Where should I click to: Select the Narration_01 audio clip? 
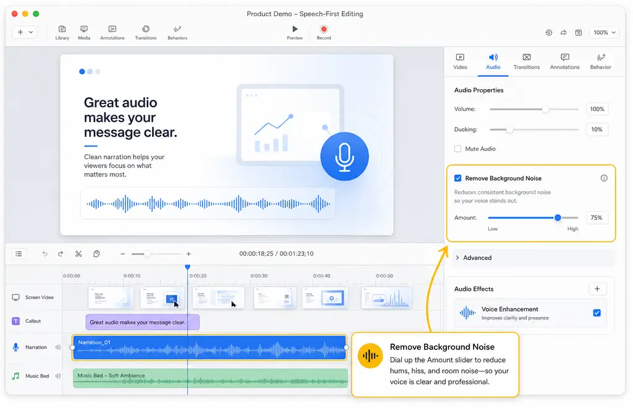[209, 347]
